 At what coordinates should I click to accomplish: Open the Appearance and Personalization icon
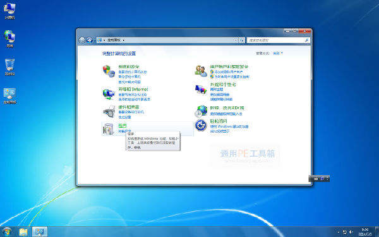201,90
